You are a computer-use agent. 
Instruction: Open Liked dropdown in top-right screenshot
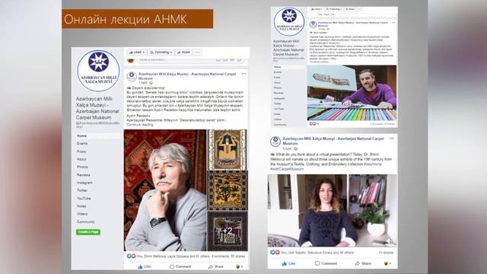tap(317, 9)
